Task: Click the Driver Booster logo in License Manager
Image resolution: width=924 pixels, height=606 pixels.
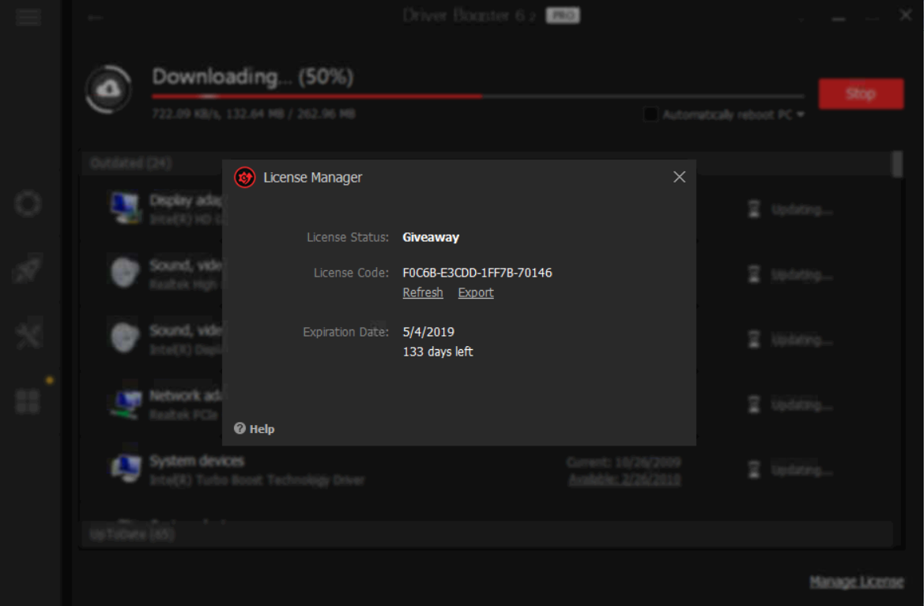Action: pos(245,177)
